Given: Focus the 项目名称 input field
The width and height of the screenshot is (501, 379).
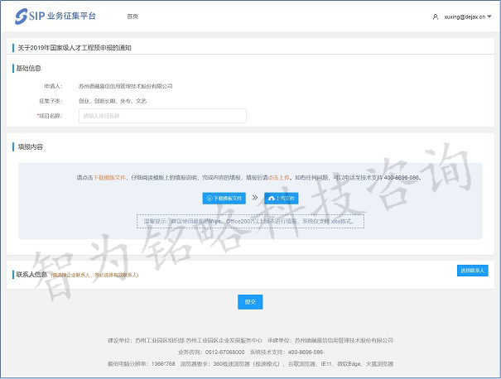Looking at the screenshot, I should 161,116.
